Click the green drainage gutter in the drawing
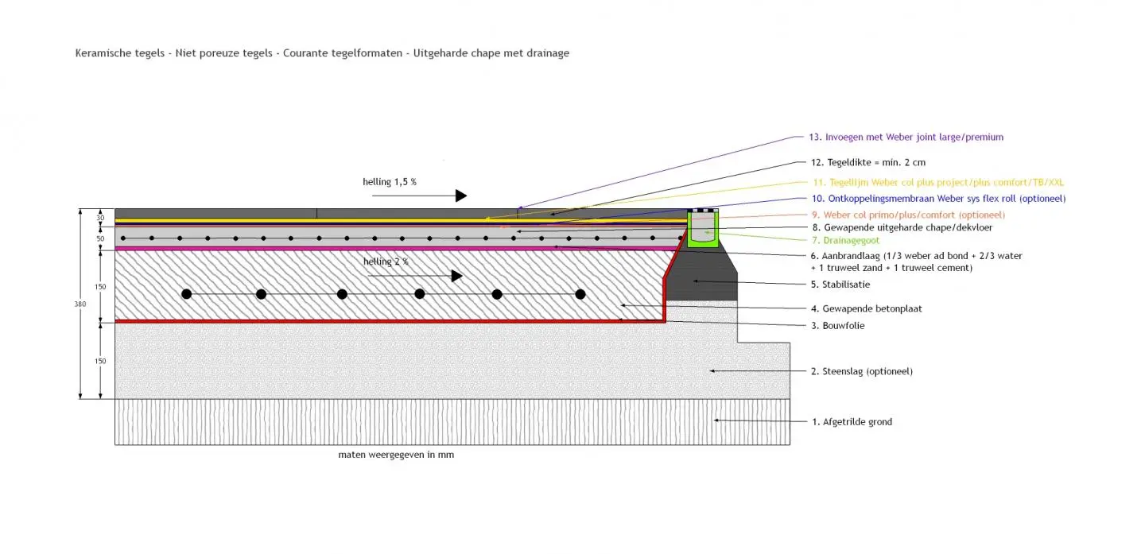The height and width of the screenshot is (554, 1145). [x=701, y=235]
